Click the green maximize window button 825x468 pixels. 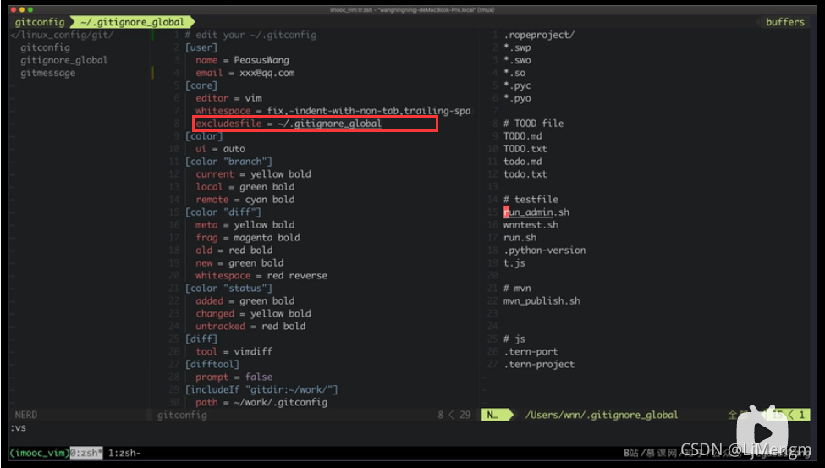point(30,9)
